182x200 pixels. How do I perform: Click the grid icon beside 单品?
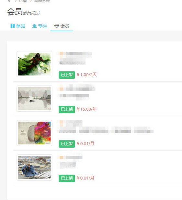tap(13, 26)
